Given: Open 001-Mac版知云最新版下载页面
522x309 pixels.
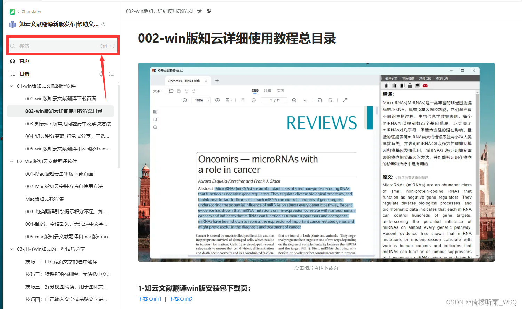Looking at the screenshot, I should point(59,174).
